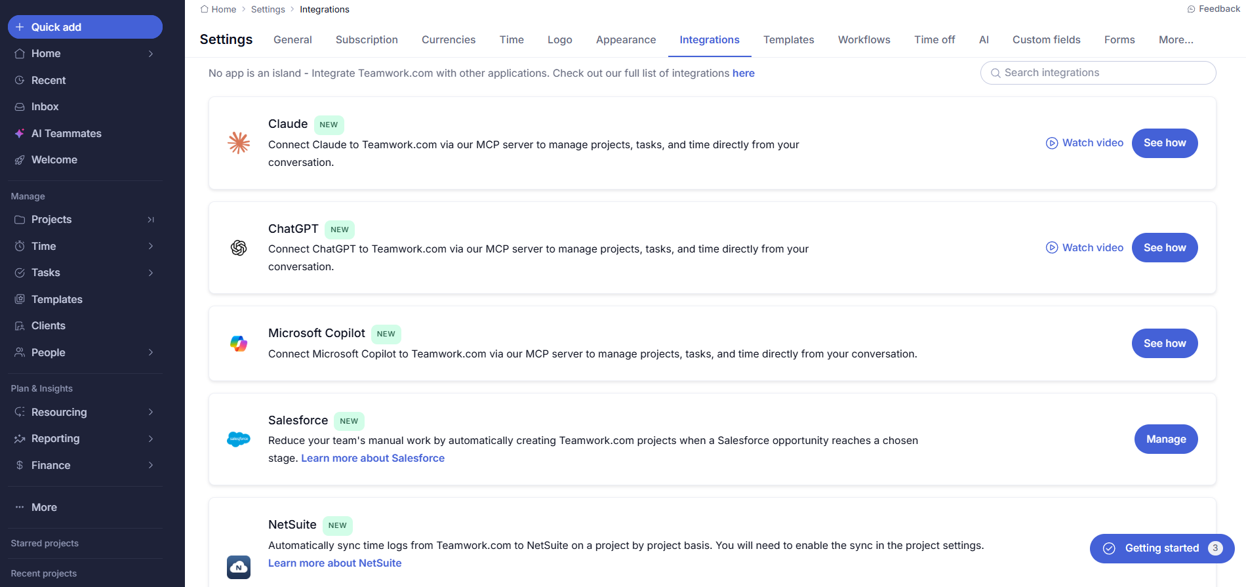1246x587 pixels.
Task: Click the NetSuite logo icon
Action: point(239,567)
